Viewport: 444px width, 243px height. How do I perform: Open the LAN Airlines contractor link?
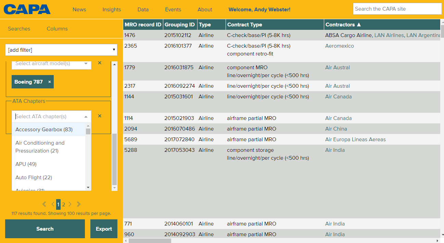(389, 35)
